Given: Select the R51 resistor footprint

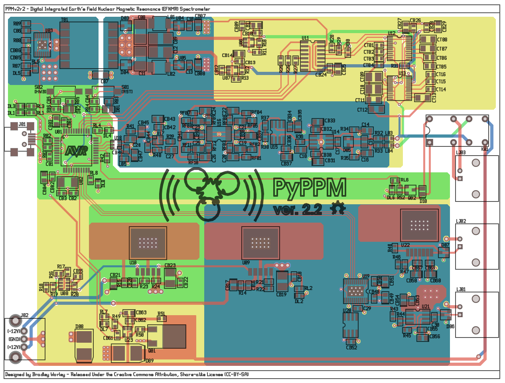Looking at the screenshot, I should click(x=162, y=319).
